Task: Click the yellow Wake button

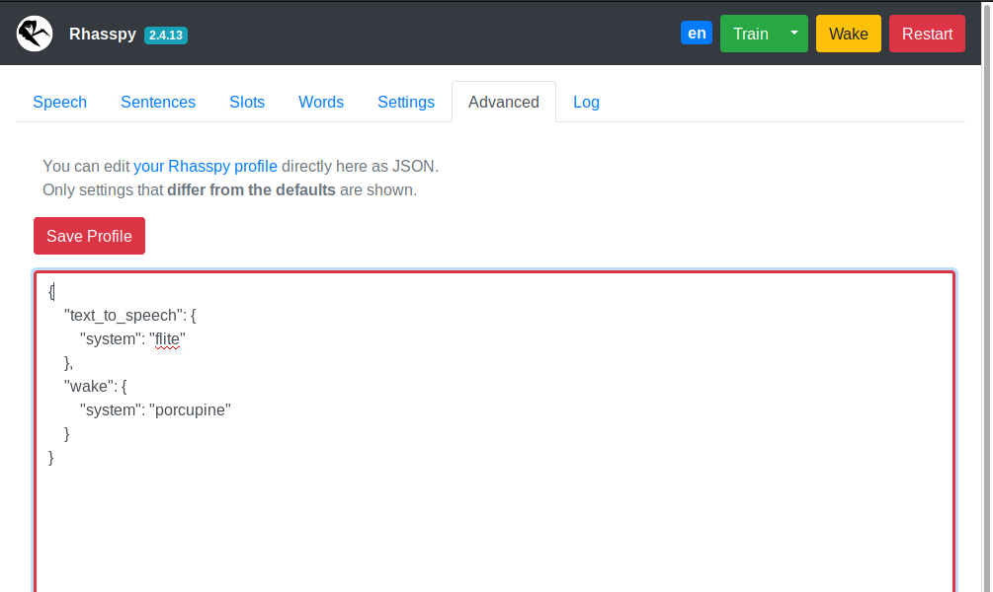Action: 849,34
